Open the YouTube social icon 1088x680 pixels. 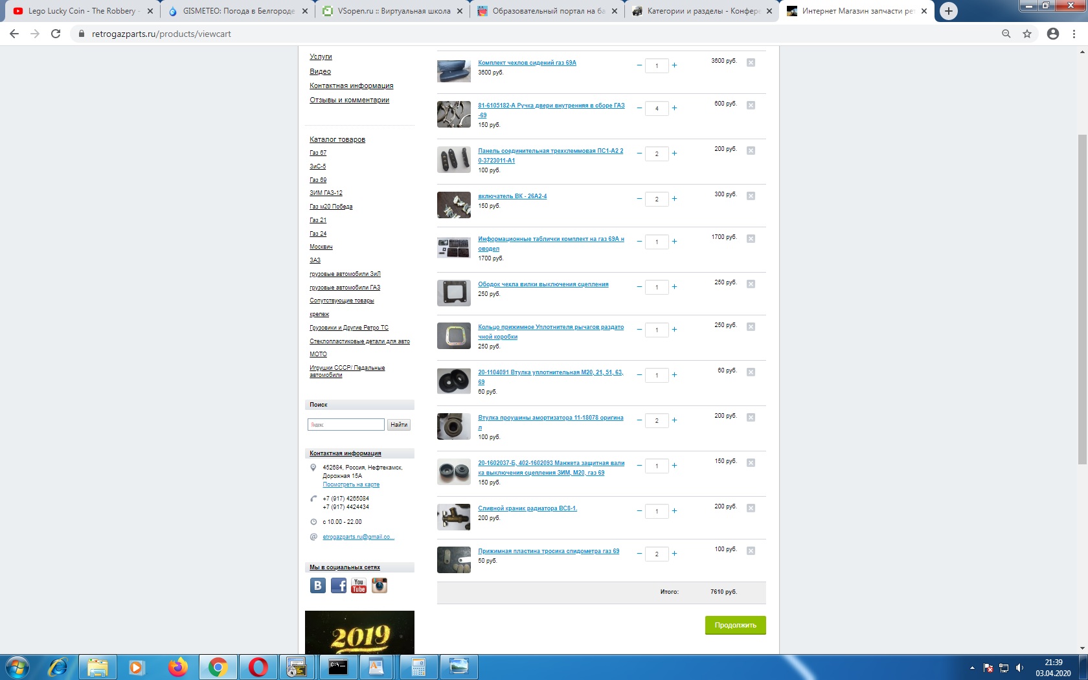point(359,585)
